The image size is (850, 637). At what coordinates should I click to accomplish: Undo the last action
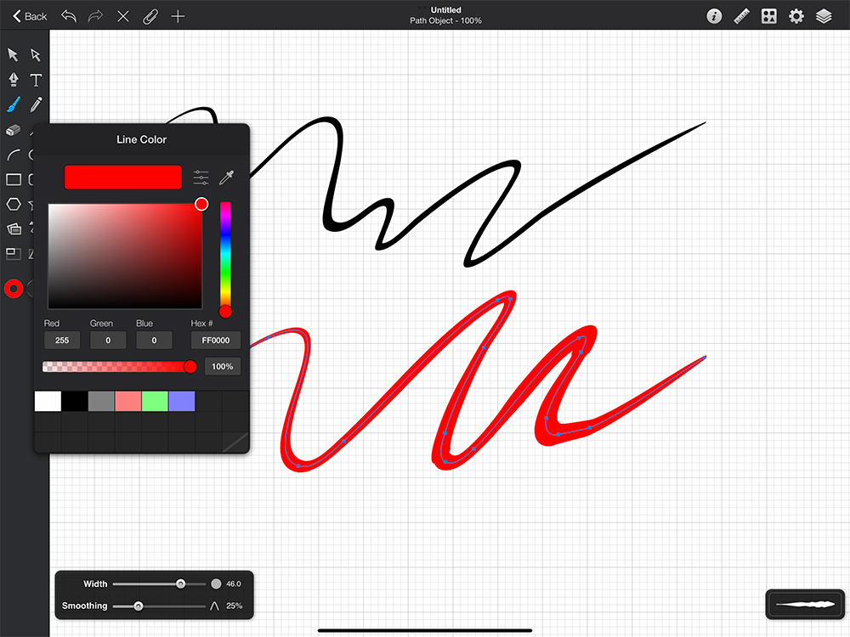69,16
